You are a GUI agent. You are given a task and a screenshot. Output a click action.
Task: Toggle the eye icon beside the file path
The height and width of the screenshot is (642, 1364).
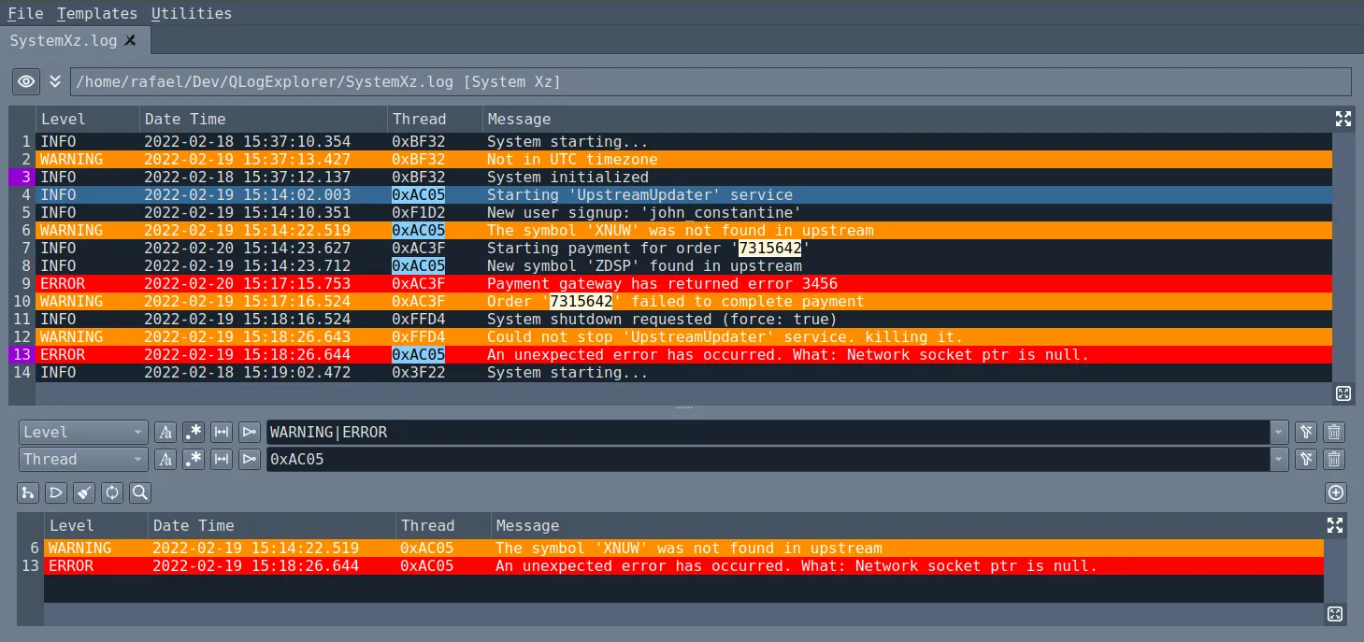click(x=26, y=82)
